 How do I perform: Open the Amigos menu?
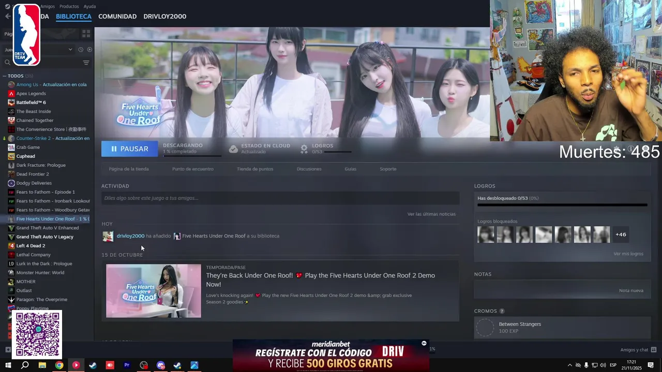(x=48, y=6)
